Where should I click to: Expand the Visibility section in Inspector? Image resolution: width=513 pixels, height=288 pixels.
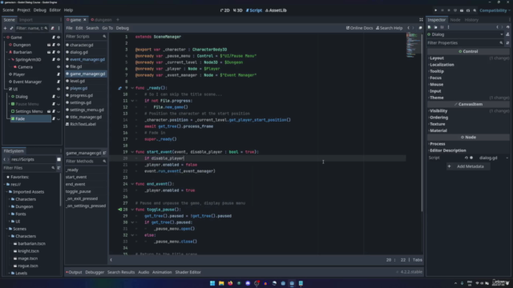(x=468, y=111)
